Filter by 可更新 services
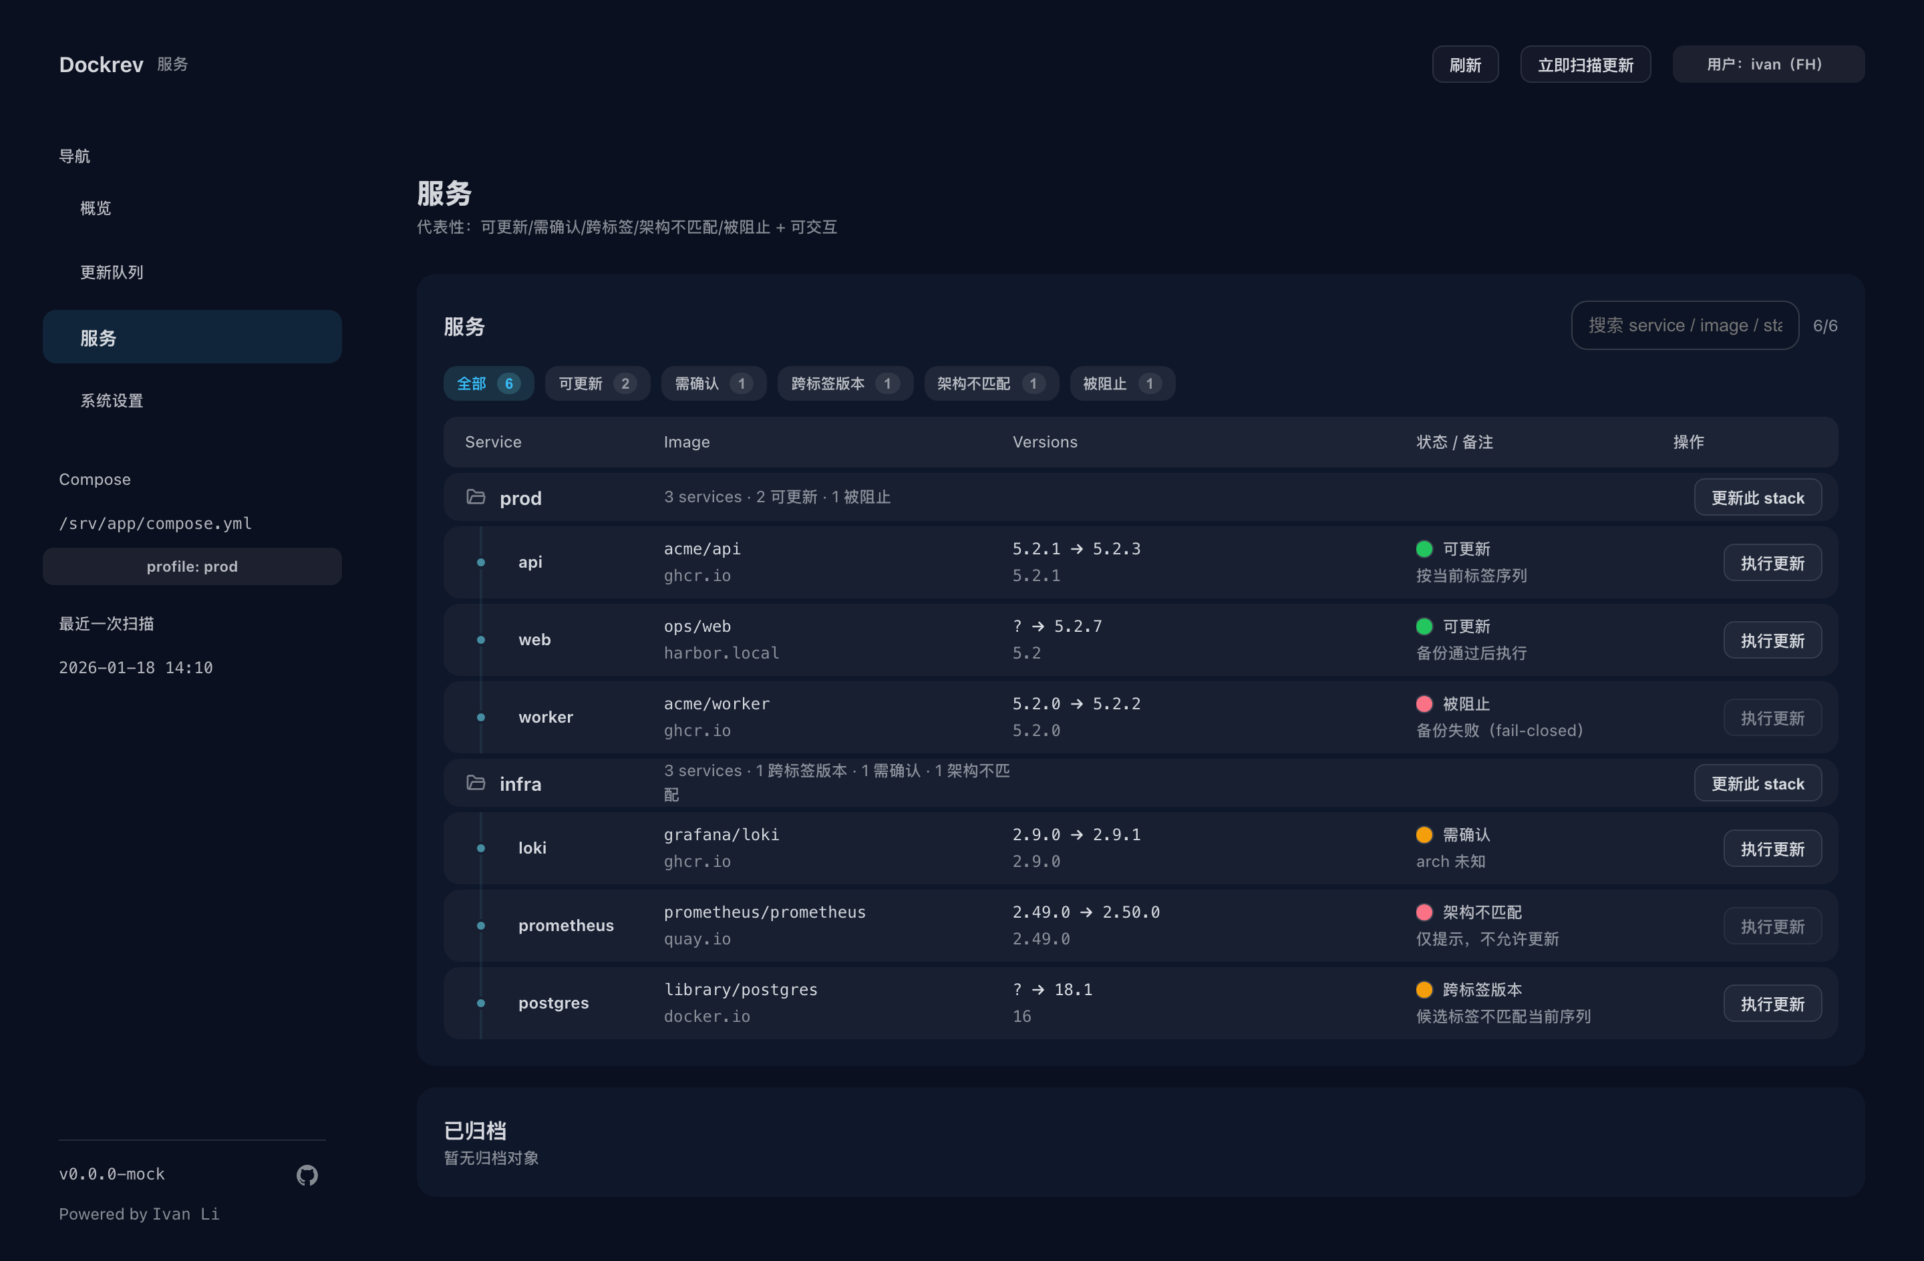Screen dimensions: 1924x1261 597,384
